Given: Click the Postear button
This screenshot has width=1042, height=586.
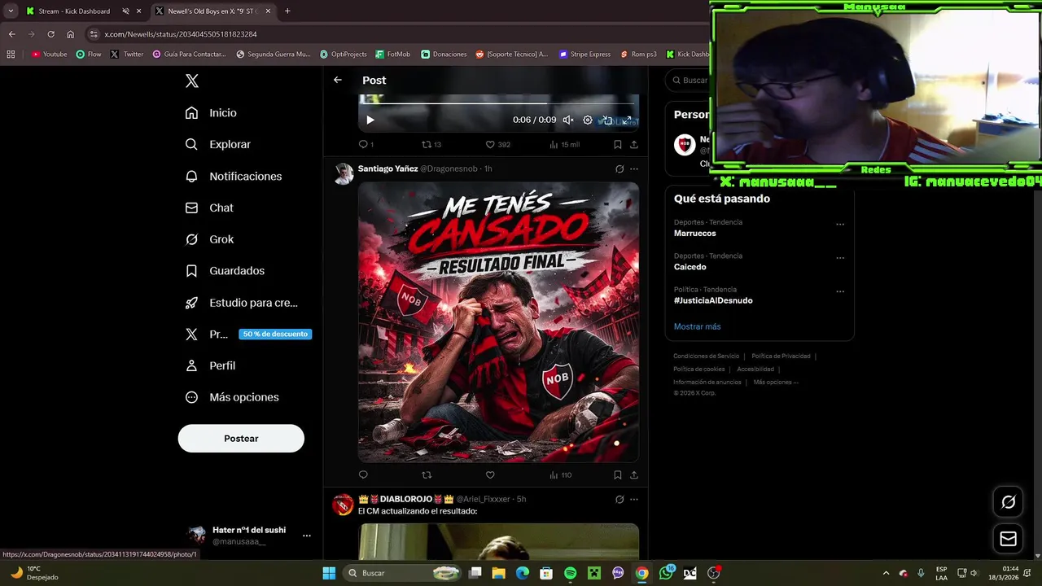Looking at the screenshot, I should coord(241,439).
